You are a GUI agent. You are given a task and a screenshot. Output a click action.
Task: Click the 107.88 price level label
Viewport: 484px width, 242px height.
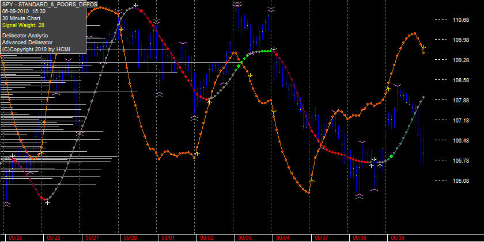[x=461, y=101]
